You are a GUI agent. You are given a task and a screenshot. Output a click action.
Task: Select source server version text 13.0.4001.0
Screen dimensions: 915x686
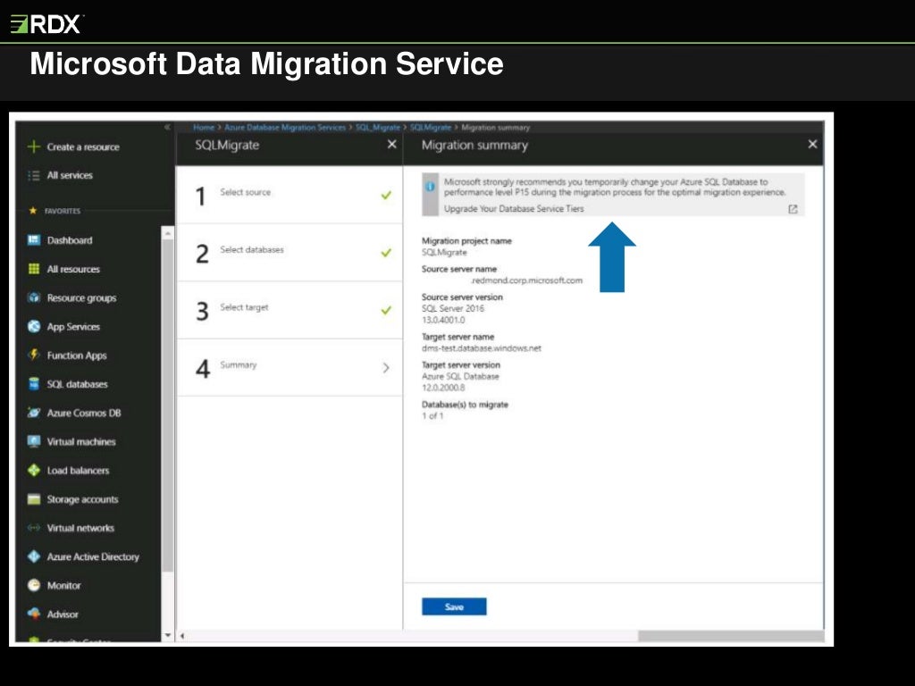click(x=443, y=320)
